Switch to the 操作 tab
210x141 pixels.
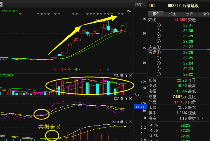pyautogui.click(x=204, y=14)
